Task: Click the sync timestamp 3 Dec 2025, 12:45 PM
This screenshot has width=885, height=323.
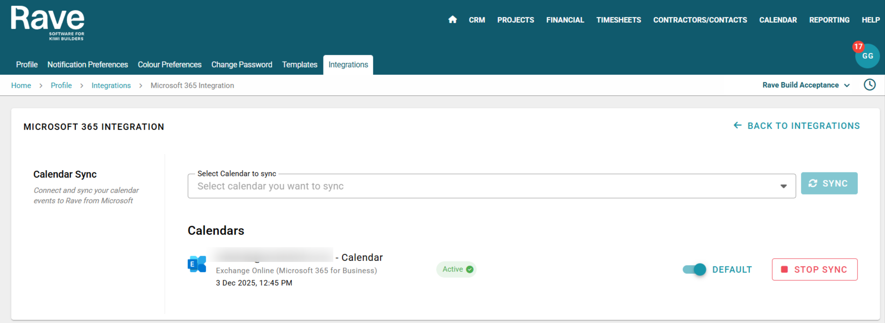Action: pos(254,283)
